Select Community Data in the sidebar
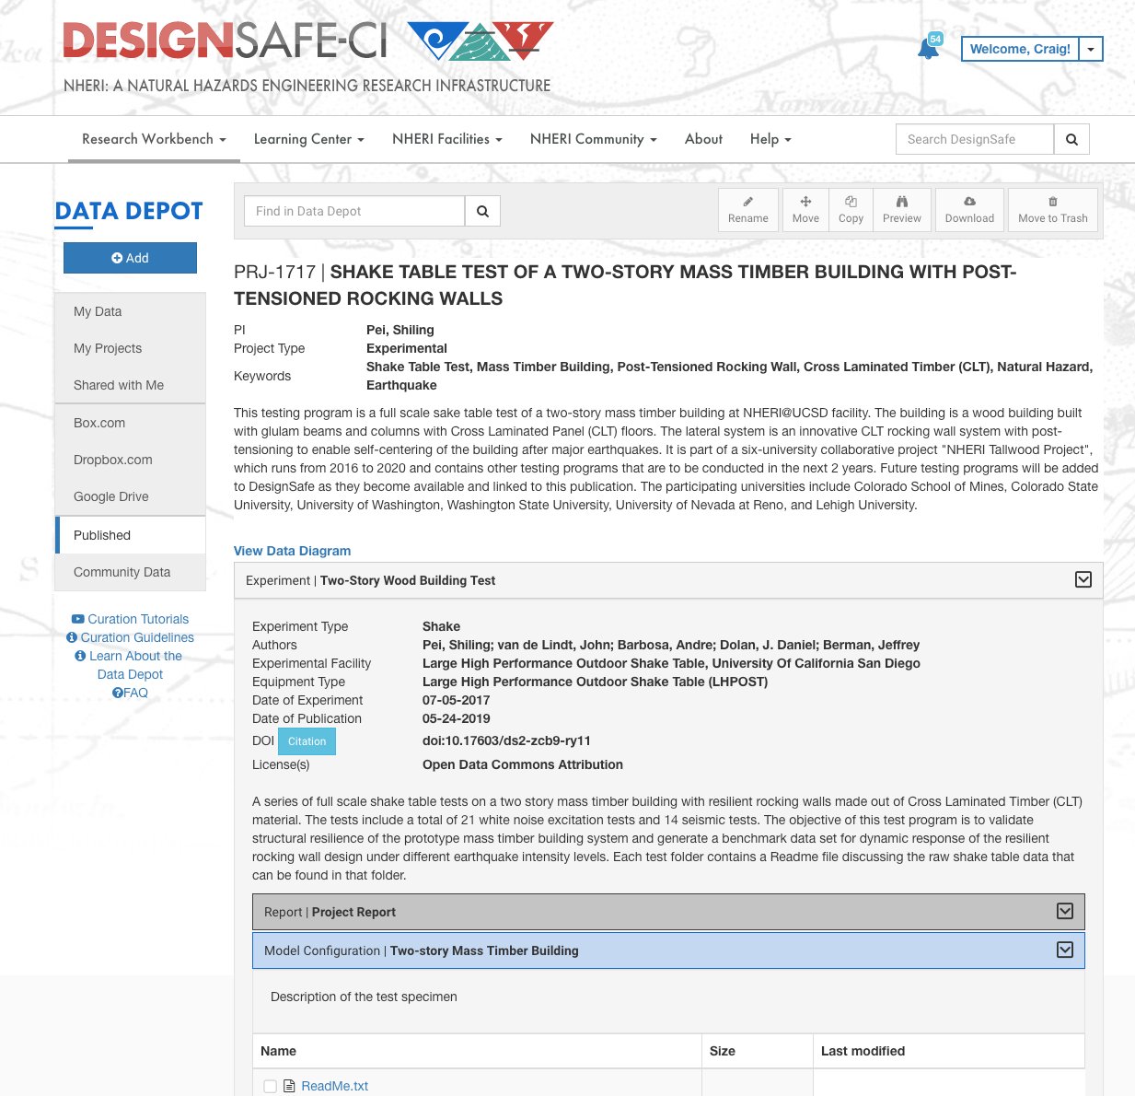1135x1096 pixels. [x=130, y=572]
